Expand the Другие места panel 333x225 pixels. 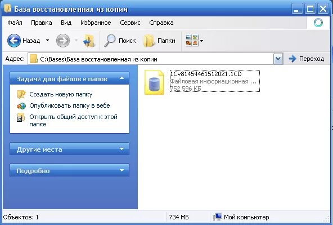[121, 149]
